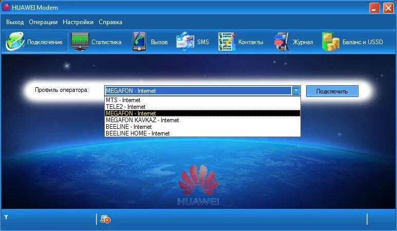Click the Профиль оператора label
Image resolution: width=397 pixels, height=231 pixels.
(x=62, y=90)
